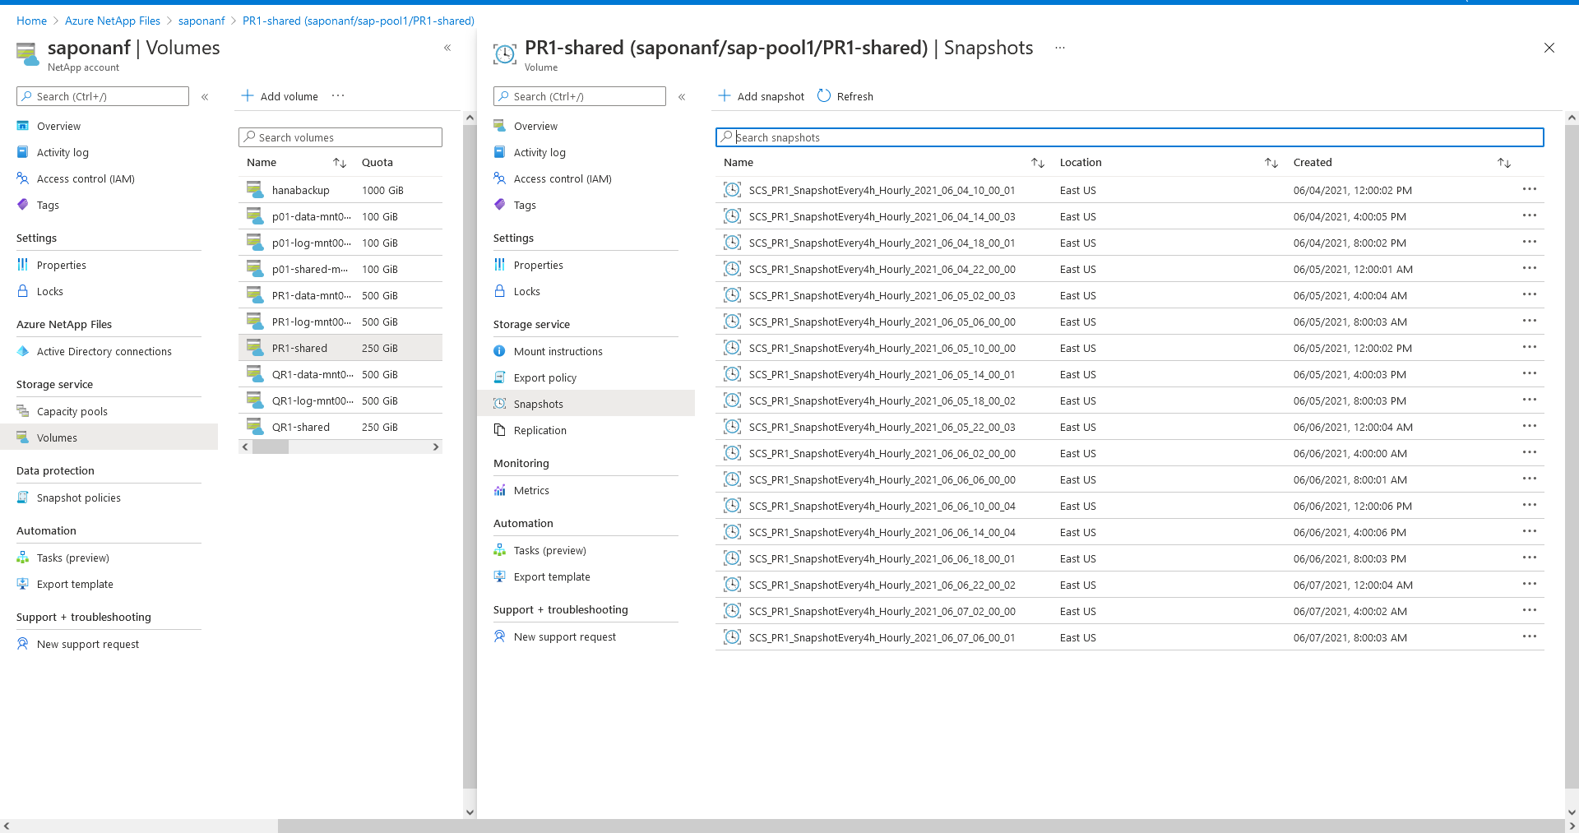
Task: Click the volume icon beside hanabackup
Action: (255, 190)
